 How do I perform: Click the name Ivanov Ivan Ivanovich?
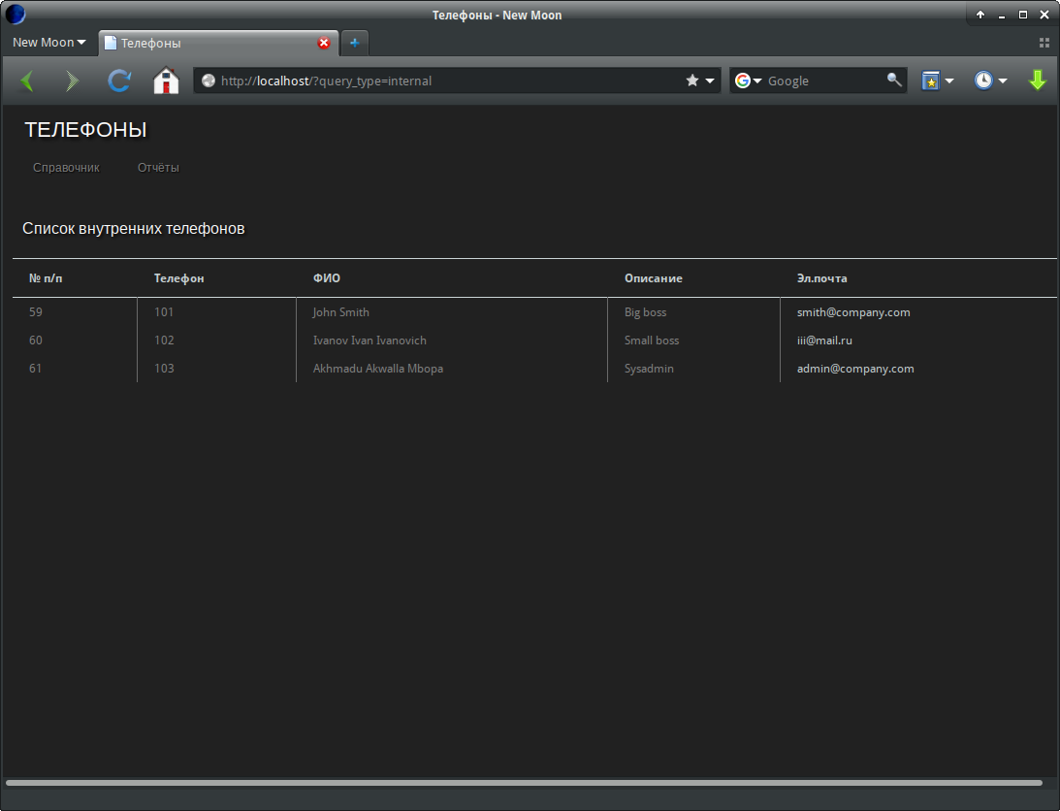coord(369,341)
